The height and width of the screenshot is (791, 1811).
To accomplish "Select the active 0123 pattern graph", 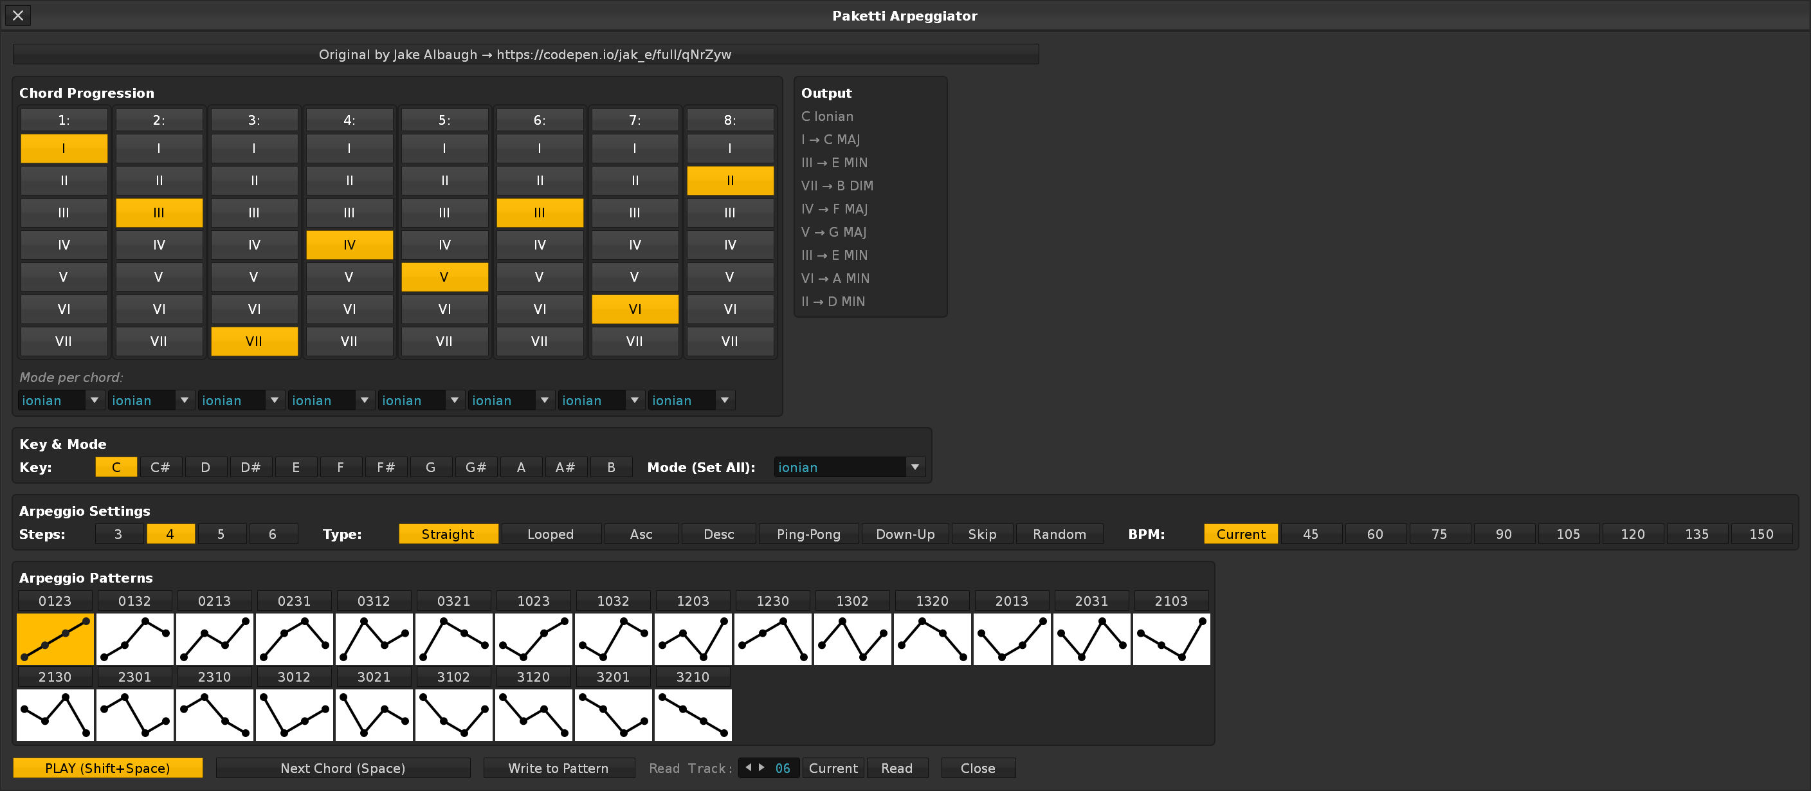I will tap(55, 639).
